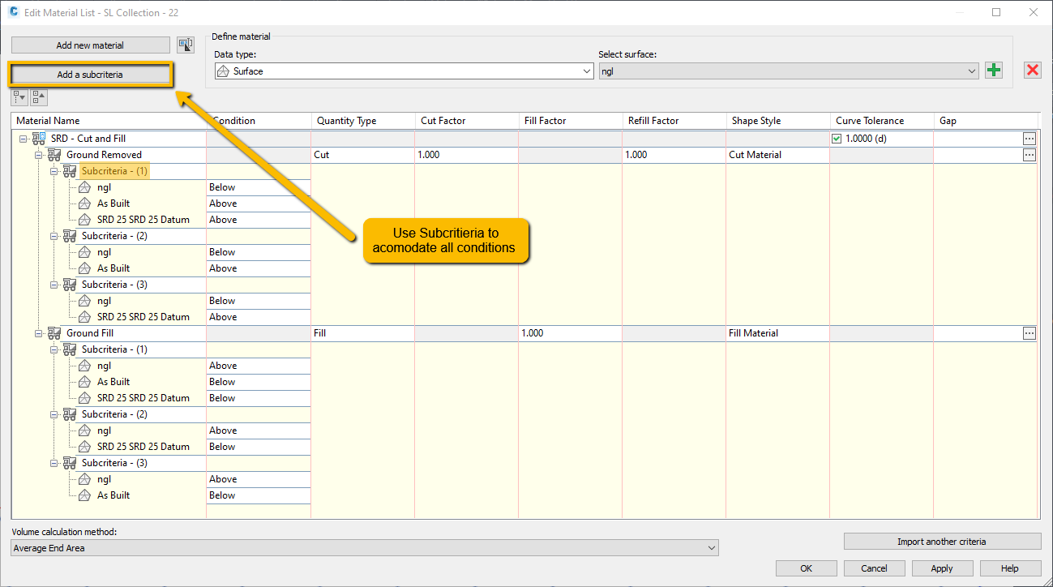
Task: Open the Gap ellipsis for Ground Fill
Action: click(1029, 332)
